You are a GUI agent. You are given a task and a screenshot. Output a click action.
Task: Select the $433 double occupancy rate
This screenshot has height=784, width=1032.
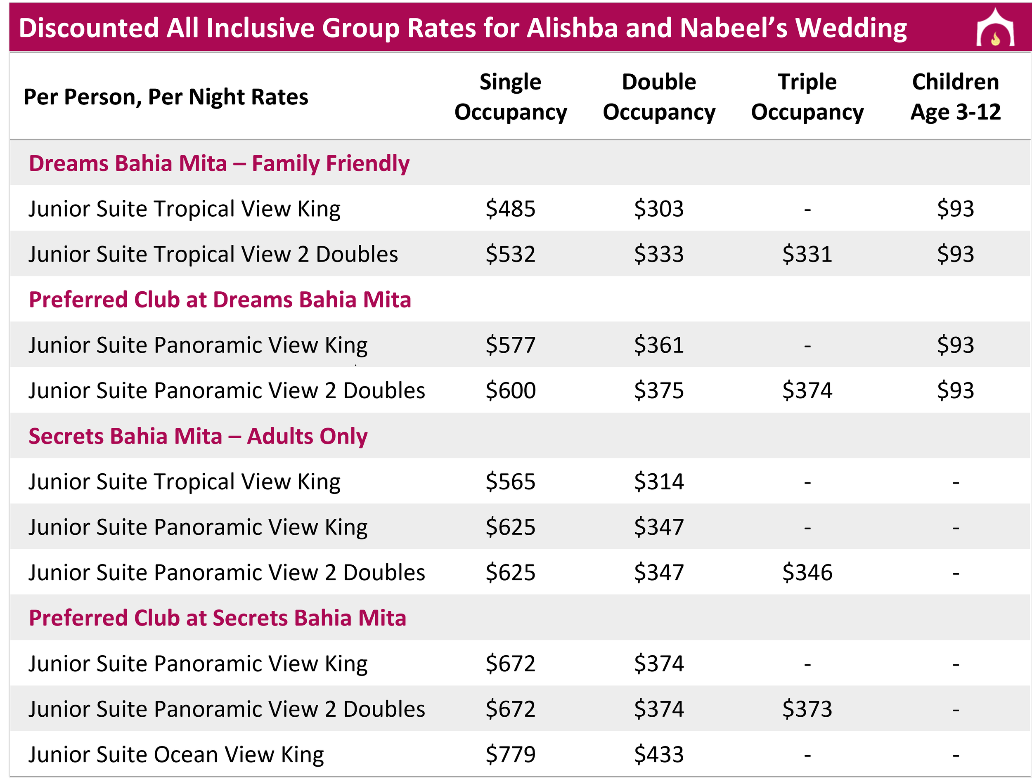click(x=659, y=755)
